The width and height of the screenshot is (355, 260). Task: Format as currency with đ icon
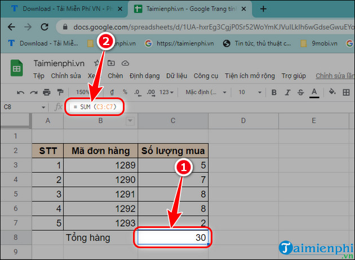112,92
